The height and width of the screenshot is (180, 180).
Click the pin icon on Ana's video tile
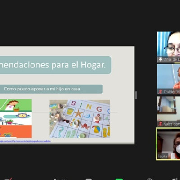point(160,59)
